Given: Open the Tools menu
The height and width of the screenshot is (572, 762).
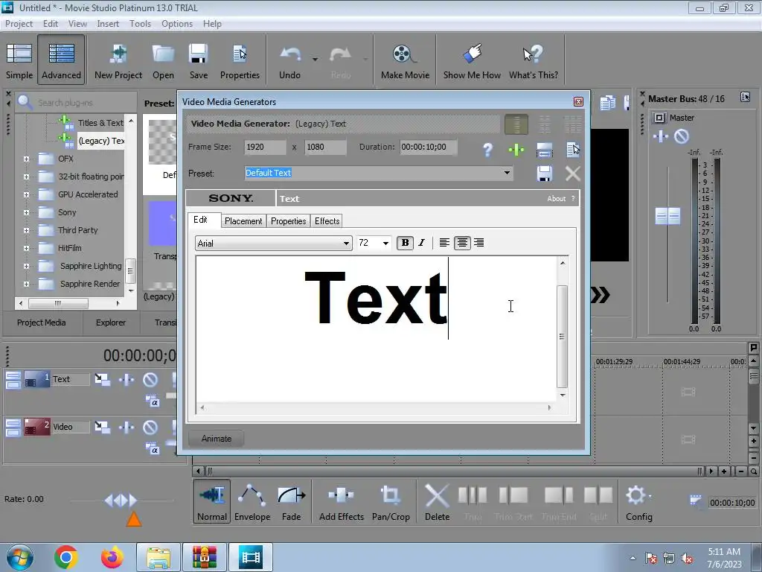Looking at the screenshot, I should (x=140, y=23).
